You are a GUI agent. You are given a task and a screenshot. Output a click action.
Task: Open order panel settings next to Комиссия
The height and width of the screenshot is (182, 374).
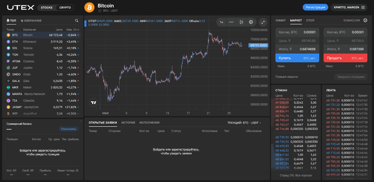pos(365,20)
